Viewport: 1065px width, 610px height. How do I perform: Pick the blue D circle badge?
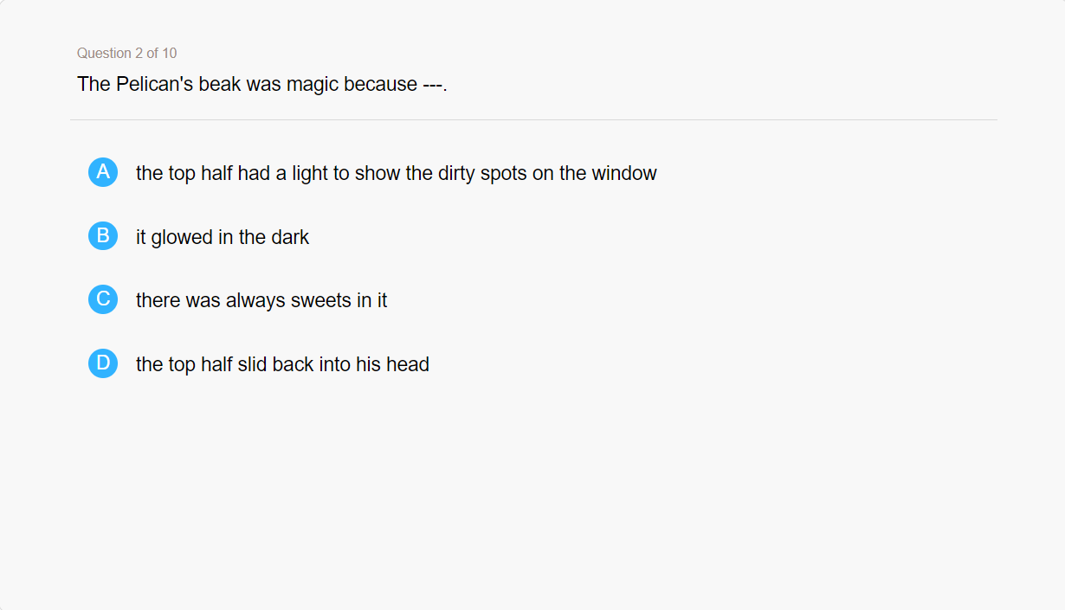(103, 363)
